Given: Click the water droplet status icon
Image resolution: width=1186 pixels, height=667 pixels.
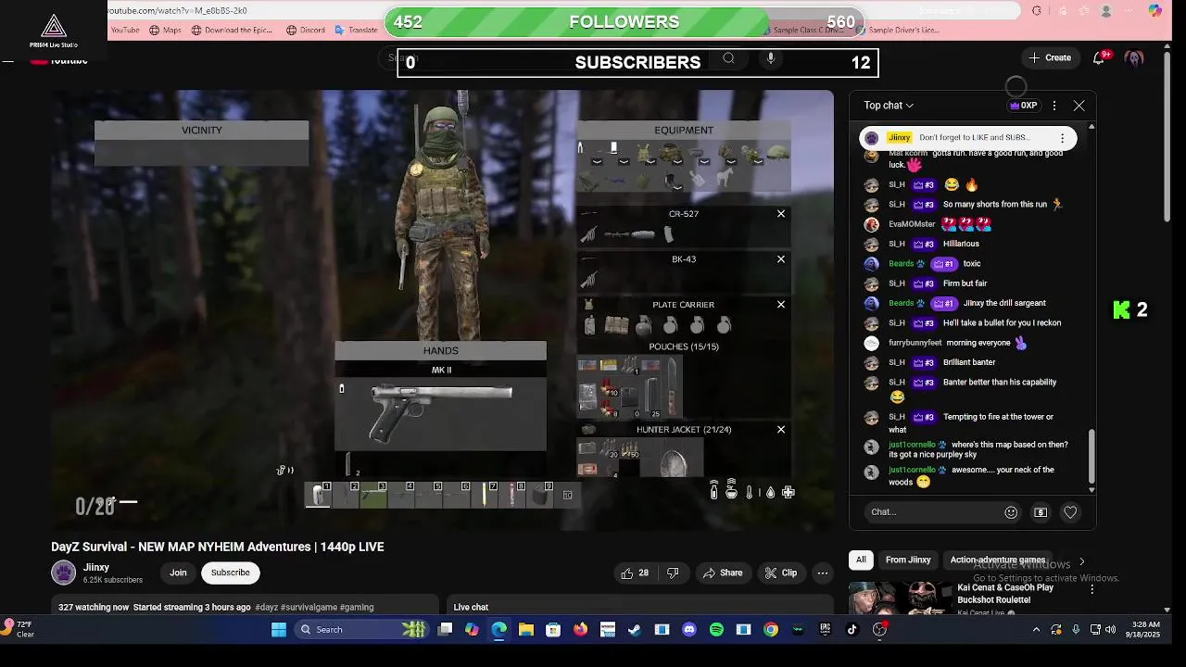Looking at the screenshot, I should (x=770, y=493).
